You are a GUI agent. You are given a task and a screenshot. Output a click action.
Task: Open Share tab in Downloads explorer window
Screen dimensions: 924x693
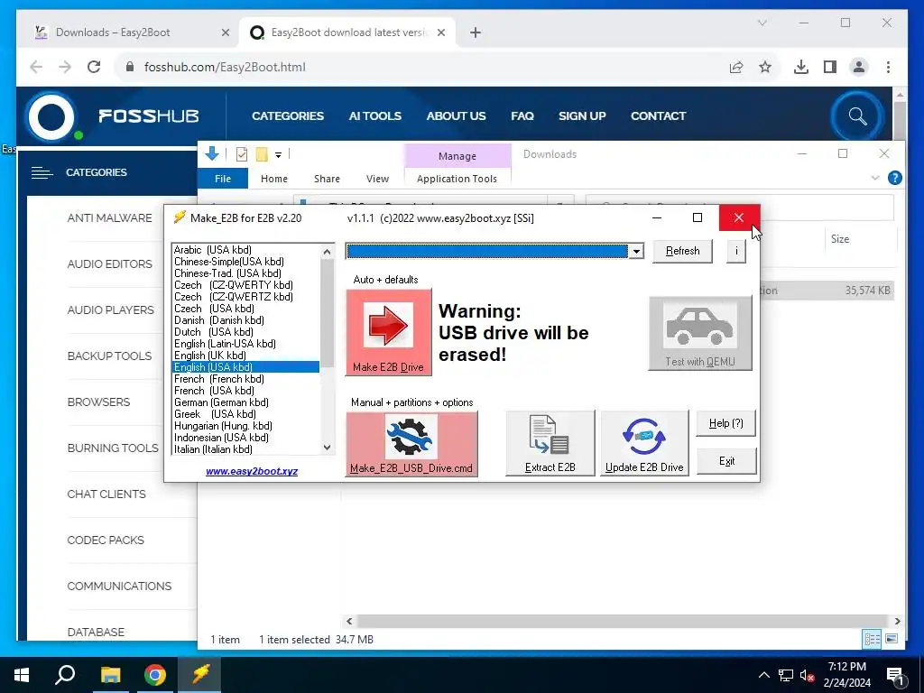tap(327, 179)
